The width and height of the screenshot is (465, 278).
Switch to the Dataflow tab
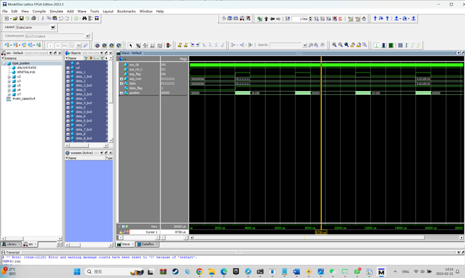tap(147, 244)
